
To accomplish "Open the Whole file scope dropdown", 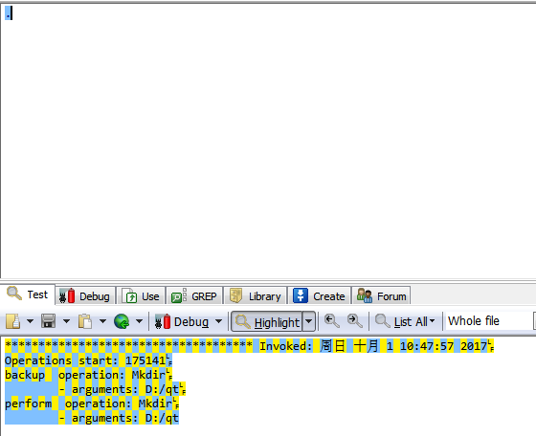I will click(490, 321).
